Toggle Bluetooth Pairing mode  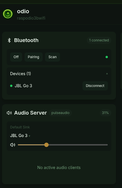tap(33, 57)
